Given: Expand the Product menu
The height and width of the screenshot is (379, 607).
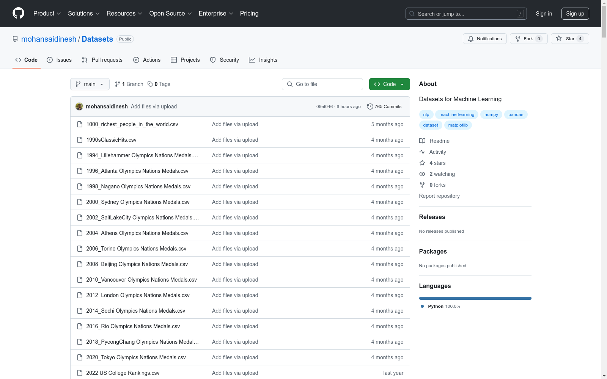Looking at the screenshot, I should 47,14.
